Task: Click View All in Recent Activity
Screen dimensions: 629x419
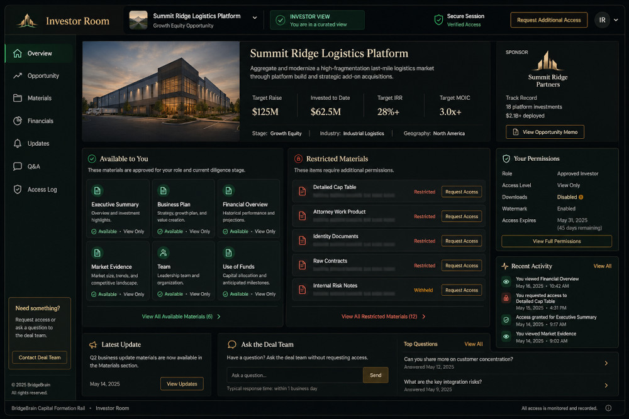Action: [x=602, y=266]
